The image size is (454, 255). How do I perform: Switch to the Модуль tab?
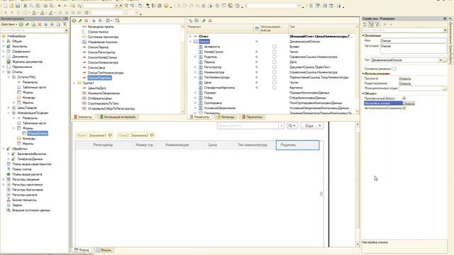[104, 250]
